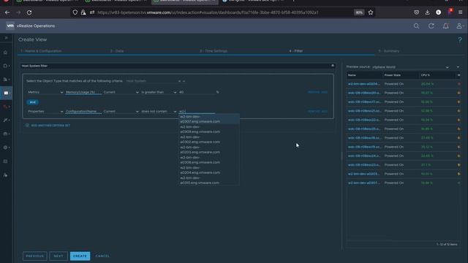Click the Configuration|Name property field

tap(83, 111)
